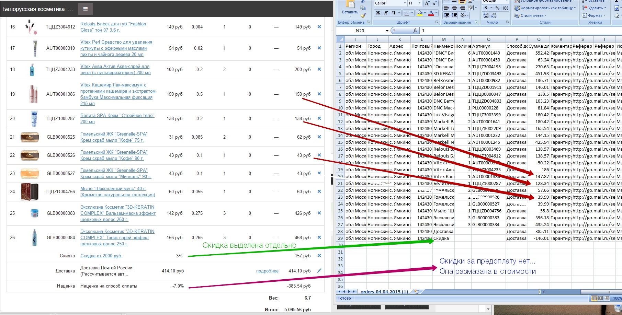Expand the font size dropdown

click(419, 3)
